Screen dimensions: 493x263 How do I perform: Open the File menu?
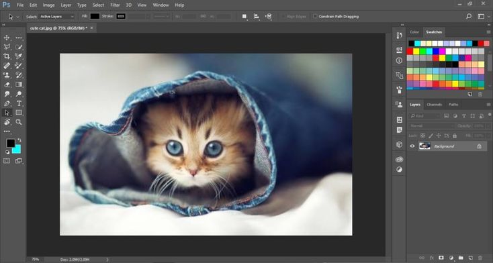(20, 5)
